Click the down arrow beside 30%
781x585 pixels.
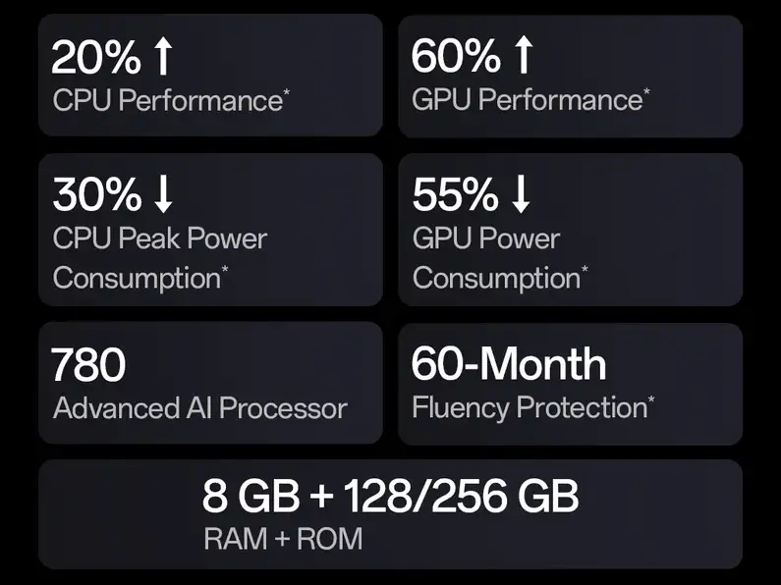tap(163, 196)
